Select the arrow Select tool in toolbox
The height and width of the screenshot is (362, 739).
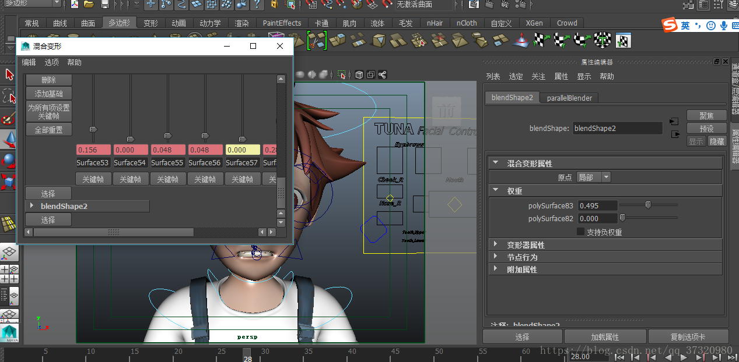pos(9,74)
